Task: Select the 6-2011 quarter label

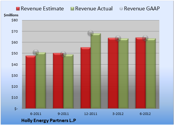Action: click(36, 114)
